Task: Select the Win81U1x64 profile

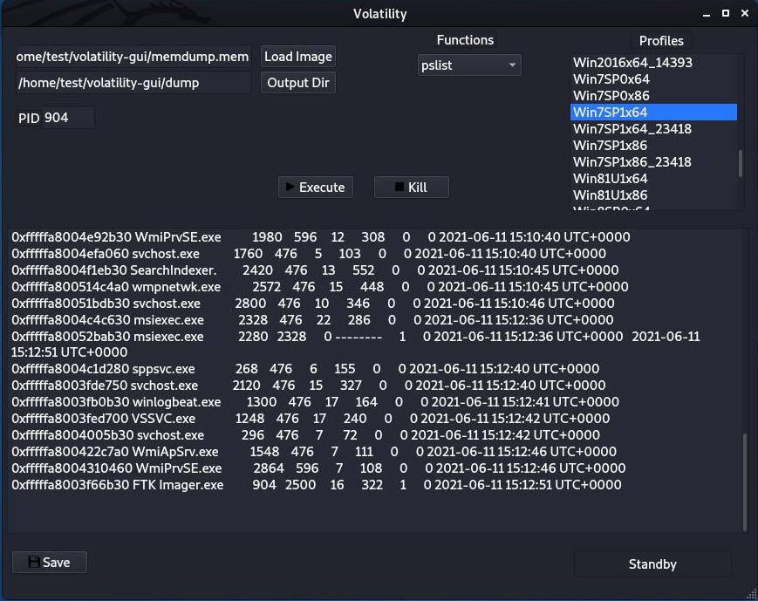Action: coord(653,179)
